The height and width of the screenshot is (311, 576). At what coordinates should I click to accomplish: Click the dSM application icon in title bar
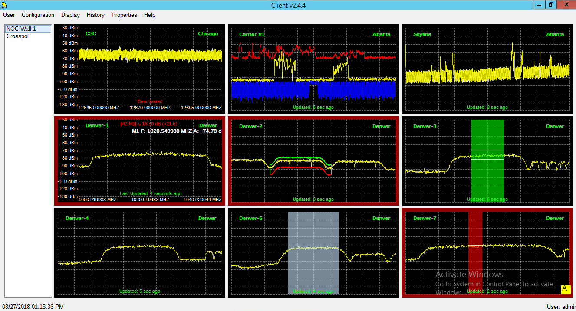pos(4,4)
